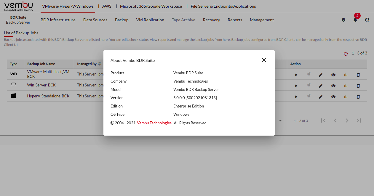Viewport: 374px width, 196px height.
Task: Open the user account profile icon
Action: (x=367, y=20)
